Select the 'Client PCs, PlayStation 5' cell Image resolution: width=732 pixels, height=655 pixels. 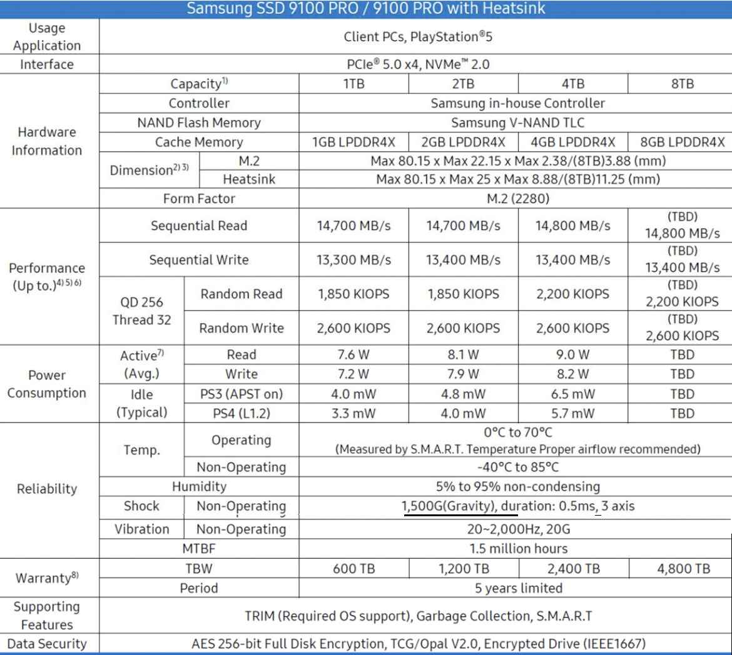418,37
